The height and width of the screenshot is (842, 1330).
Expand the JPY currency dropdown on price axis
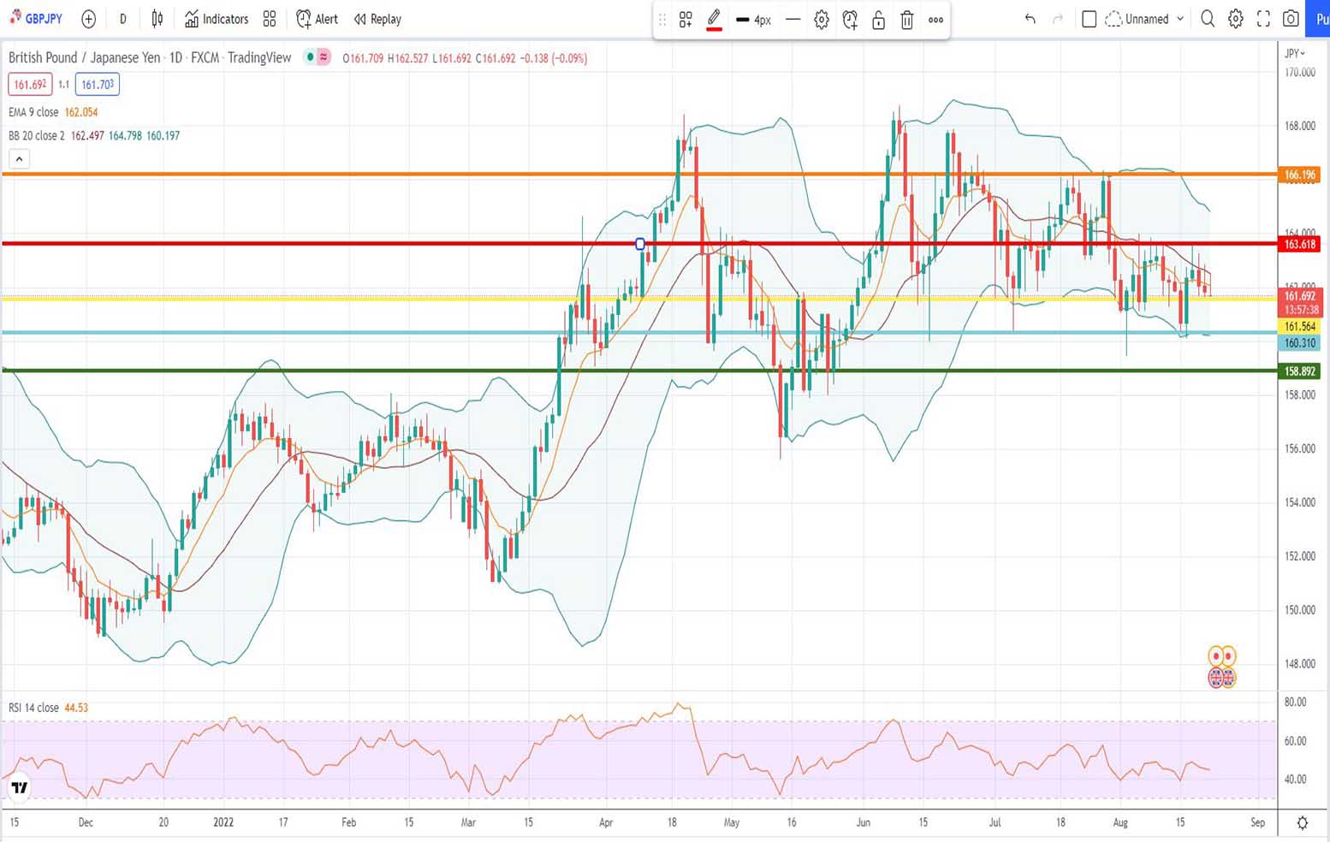point(1295,53)
